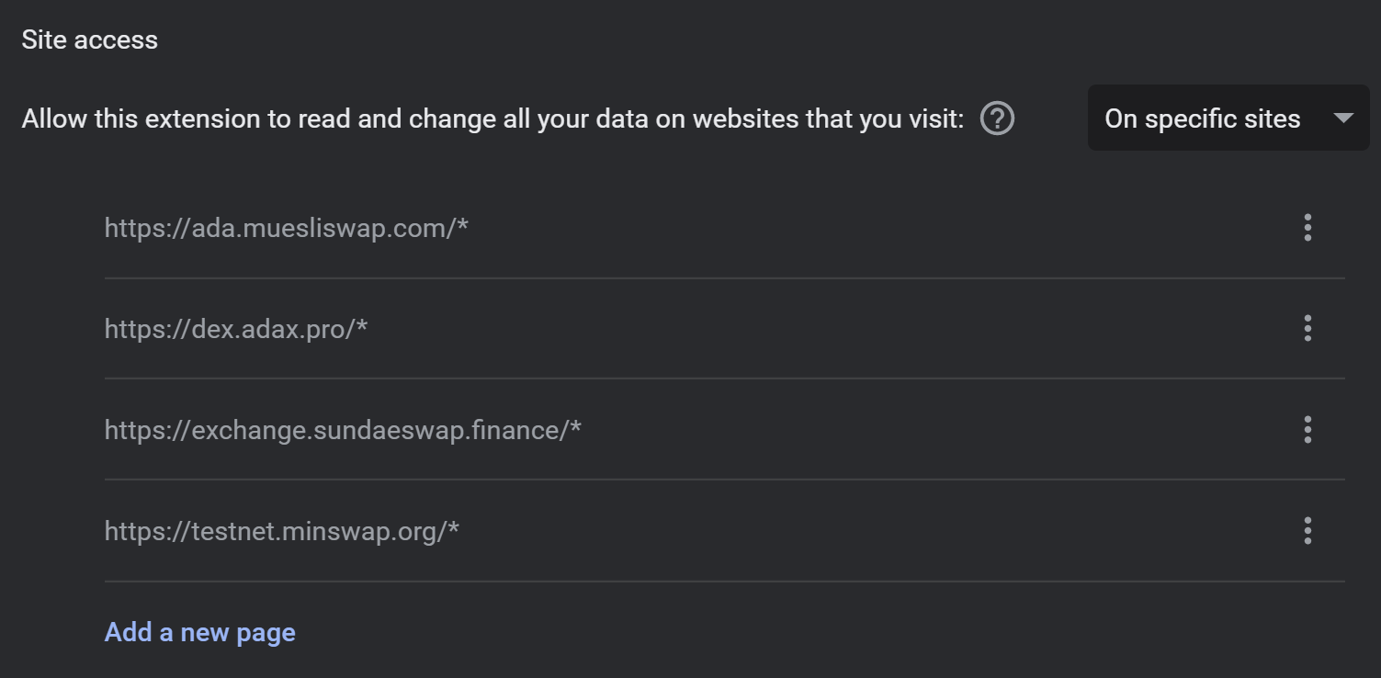Screen dimensions: 1381x678
Task: Open the kebab menu beside testnet.minswap.org
Action: coord(1307,530)
